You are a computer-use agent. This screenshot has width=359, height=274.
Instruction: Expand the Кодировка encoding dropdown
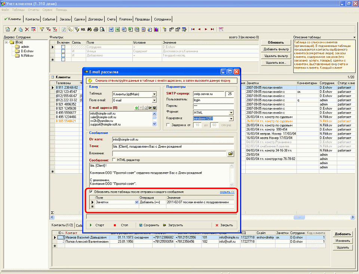(x=231, y=119)
